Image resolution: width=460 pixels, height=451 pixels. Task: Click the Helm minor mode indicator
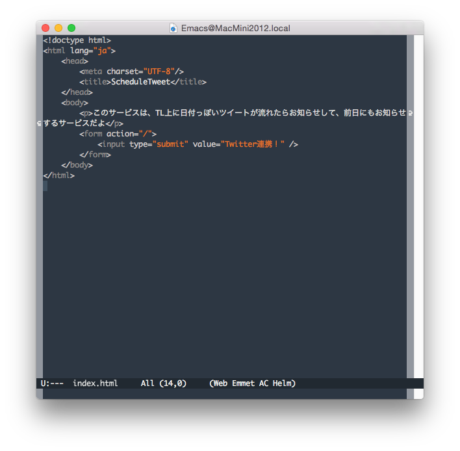pos(282,383)
